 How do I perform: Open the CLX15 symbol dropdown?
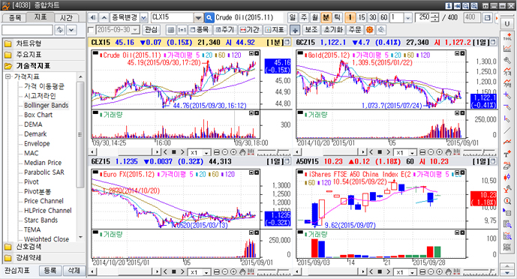pos(198,17)
